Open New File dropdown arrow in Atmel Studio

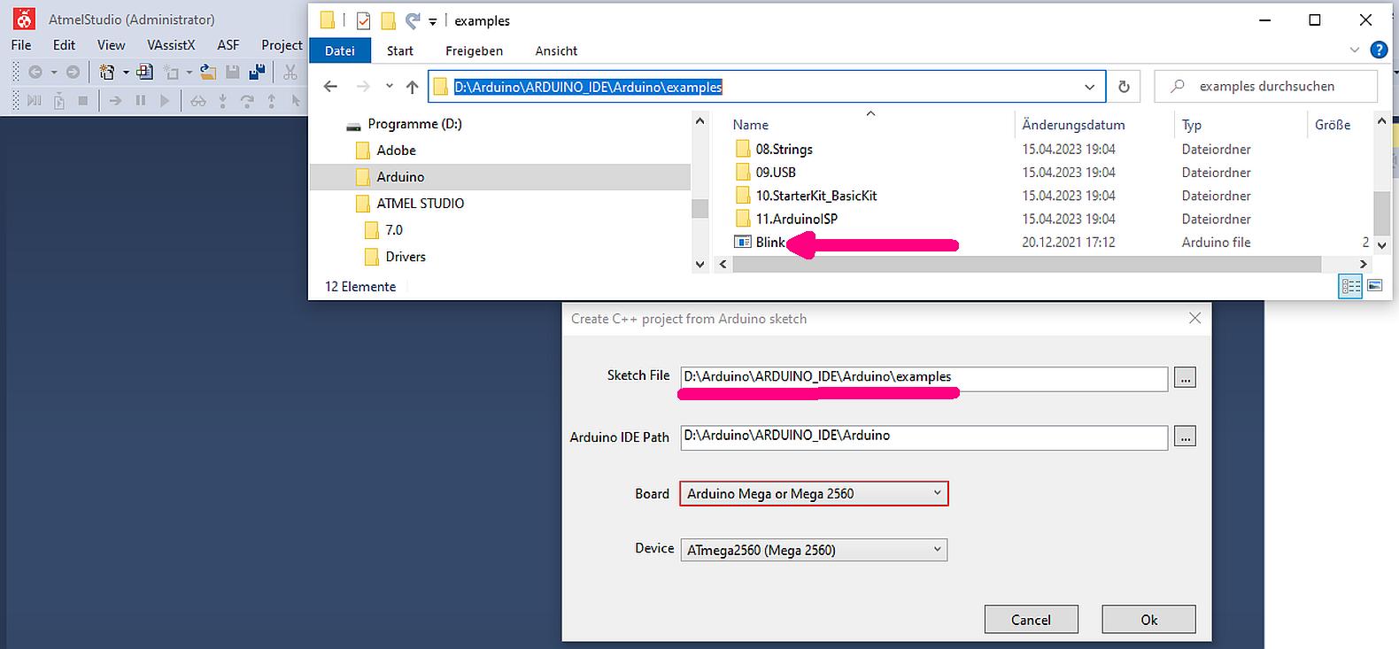(x=189, y=73)
